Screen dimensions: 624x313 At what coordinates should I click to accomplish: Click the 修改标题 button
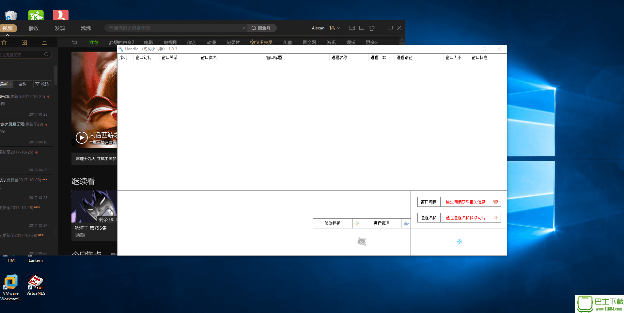click(333, 223)
